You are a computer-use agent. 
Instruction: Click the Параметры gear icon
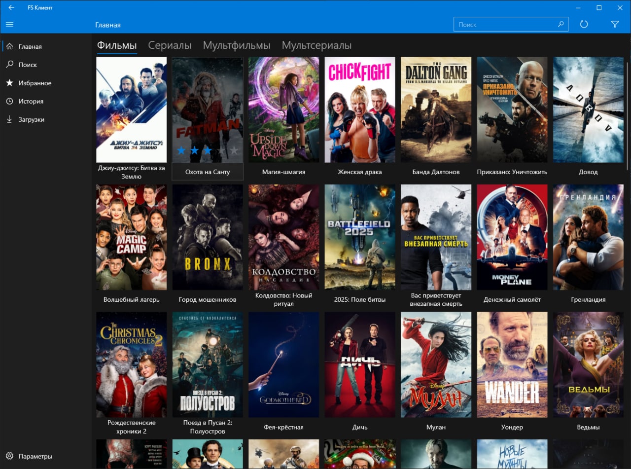pyautogui.click(x=9, y=456)
